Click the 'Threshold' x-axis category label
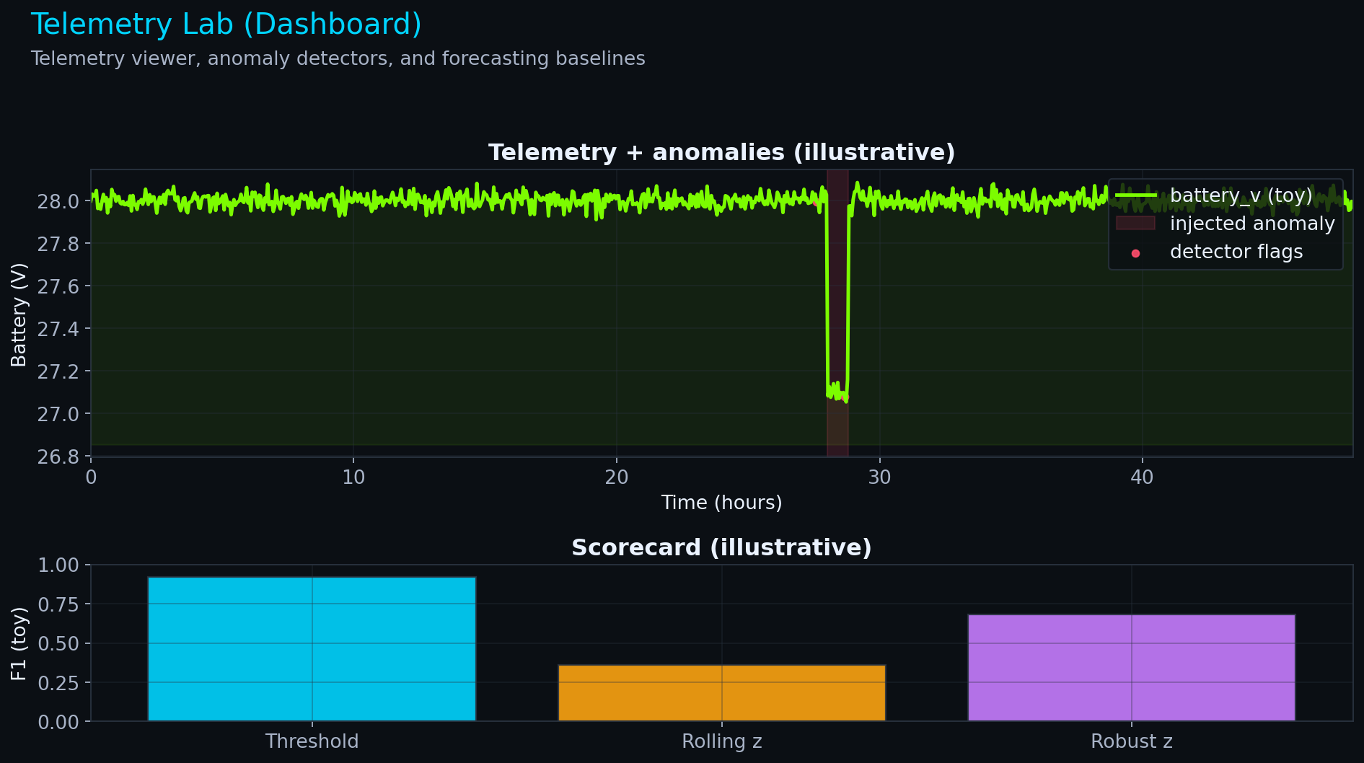 312,741
